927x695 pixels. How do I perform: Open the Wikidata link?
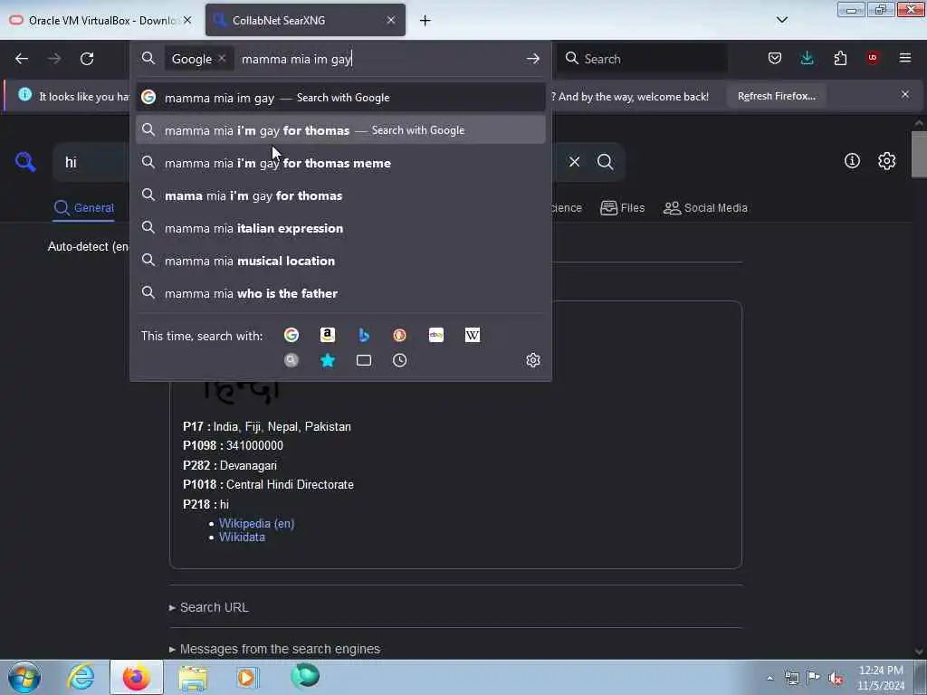coord(242,538)
